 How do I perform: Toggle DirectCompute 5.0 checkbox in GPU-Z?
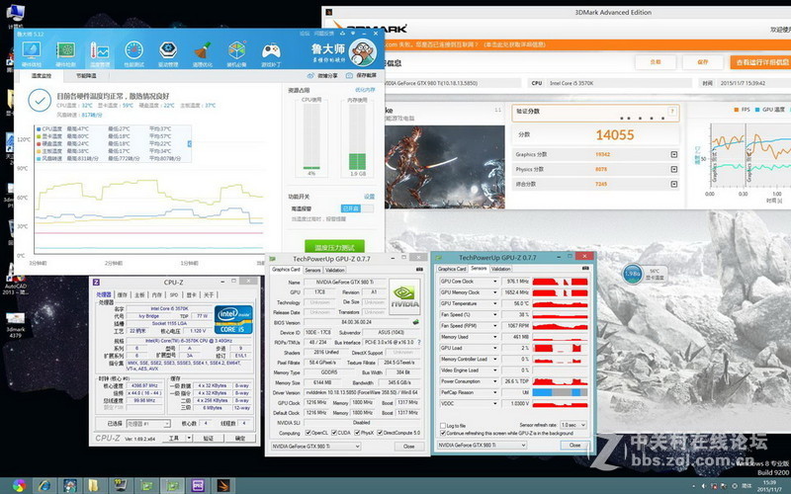pos(380,433)
